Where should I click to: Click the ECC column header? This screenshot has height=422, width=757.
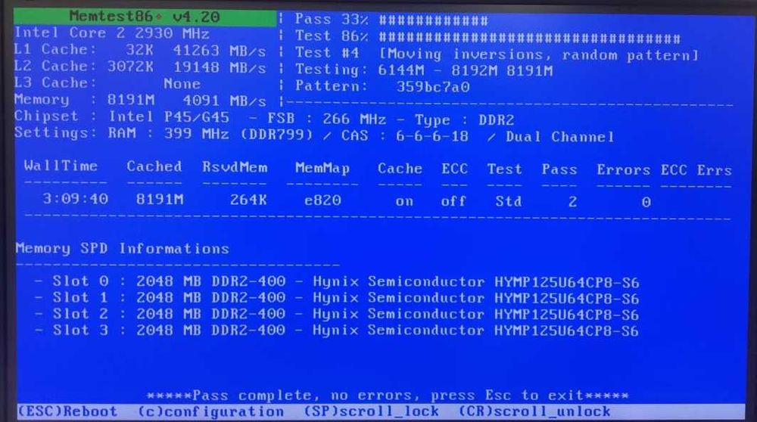pos(454,169)
